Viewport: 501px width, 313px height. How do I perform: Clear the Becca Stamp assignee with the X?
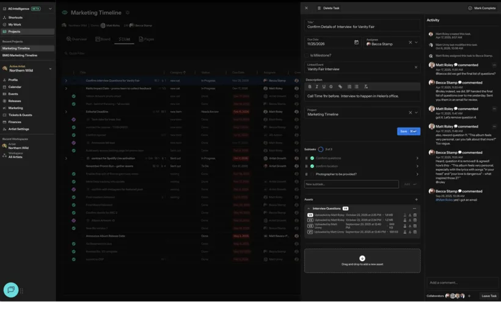point(410,43)
